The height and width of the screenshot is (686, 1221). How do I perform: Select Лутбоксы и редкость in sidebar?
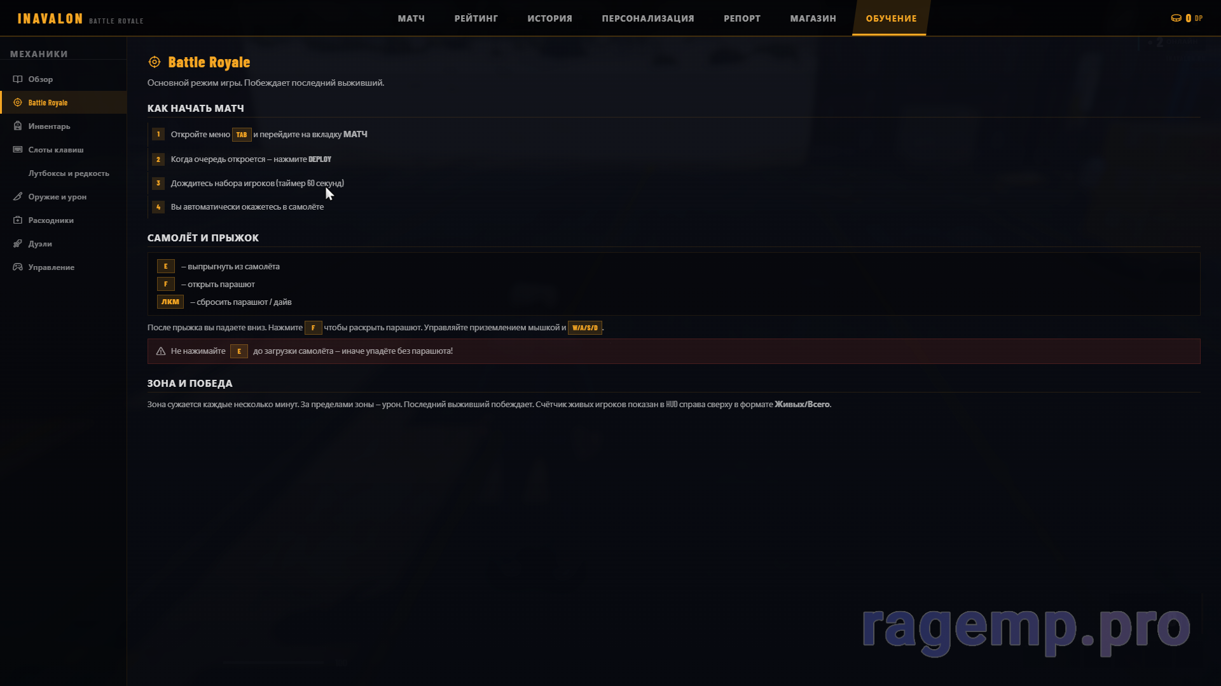69,173
